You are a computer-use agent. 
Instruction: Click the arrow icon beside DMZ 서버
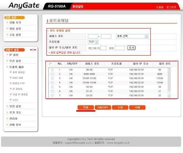click(x=11, y=78)
